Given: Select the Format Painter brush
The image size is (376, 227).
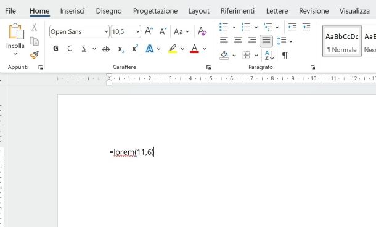Looking at the screenshot, I should (x=35, y=55).
